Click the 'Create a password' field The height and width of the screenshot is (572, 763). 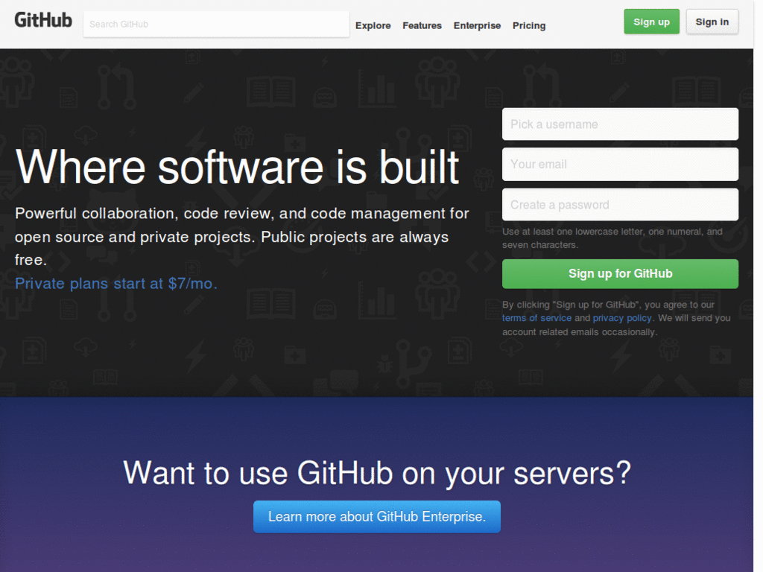[x=620, y=204]
